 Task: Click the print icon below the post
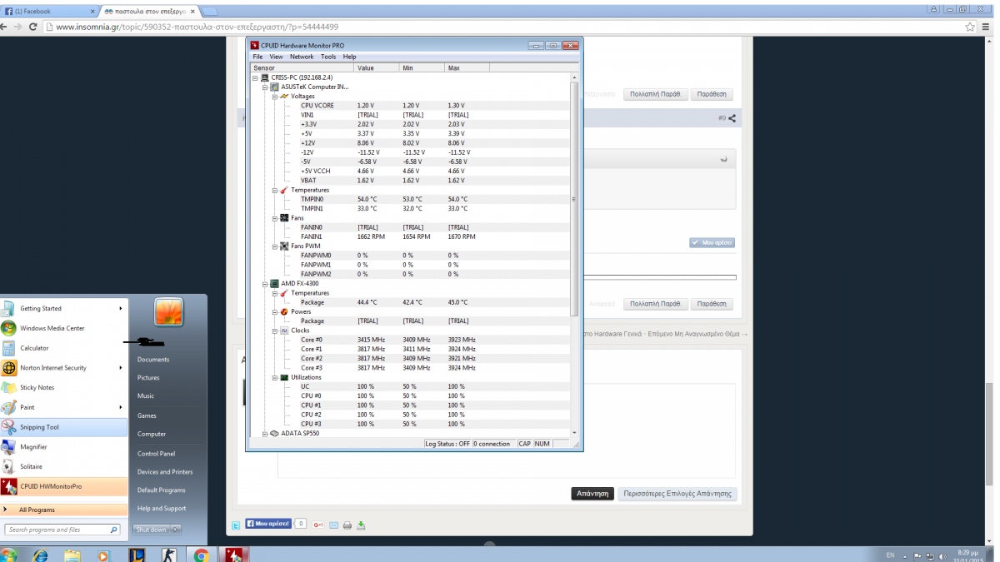tap(347, 525)
